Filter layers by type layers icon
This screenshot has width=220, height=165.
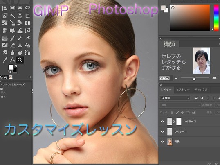pos(208,98)
